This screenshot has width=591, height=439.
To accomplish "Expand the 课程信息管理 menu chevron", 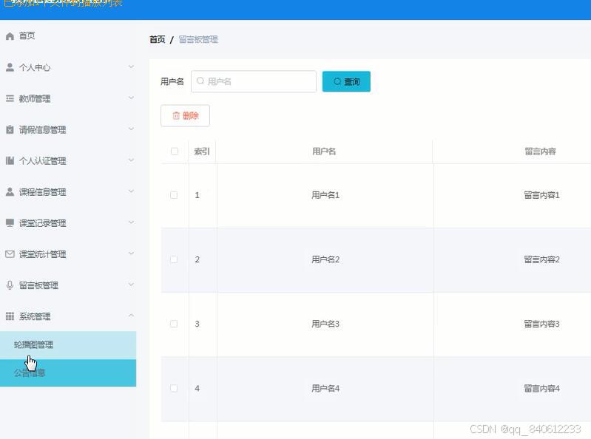I will 131,191.
